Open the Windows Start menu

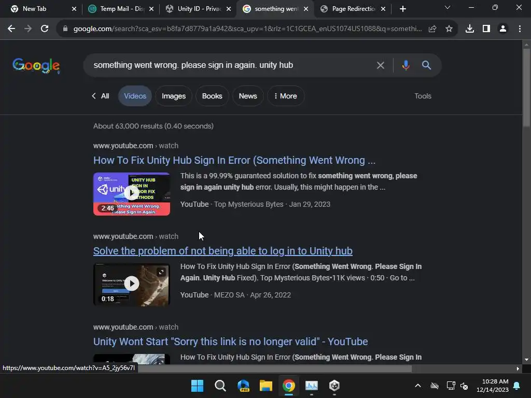pos(197,386)
